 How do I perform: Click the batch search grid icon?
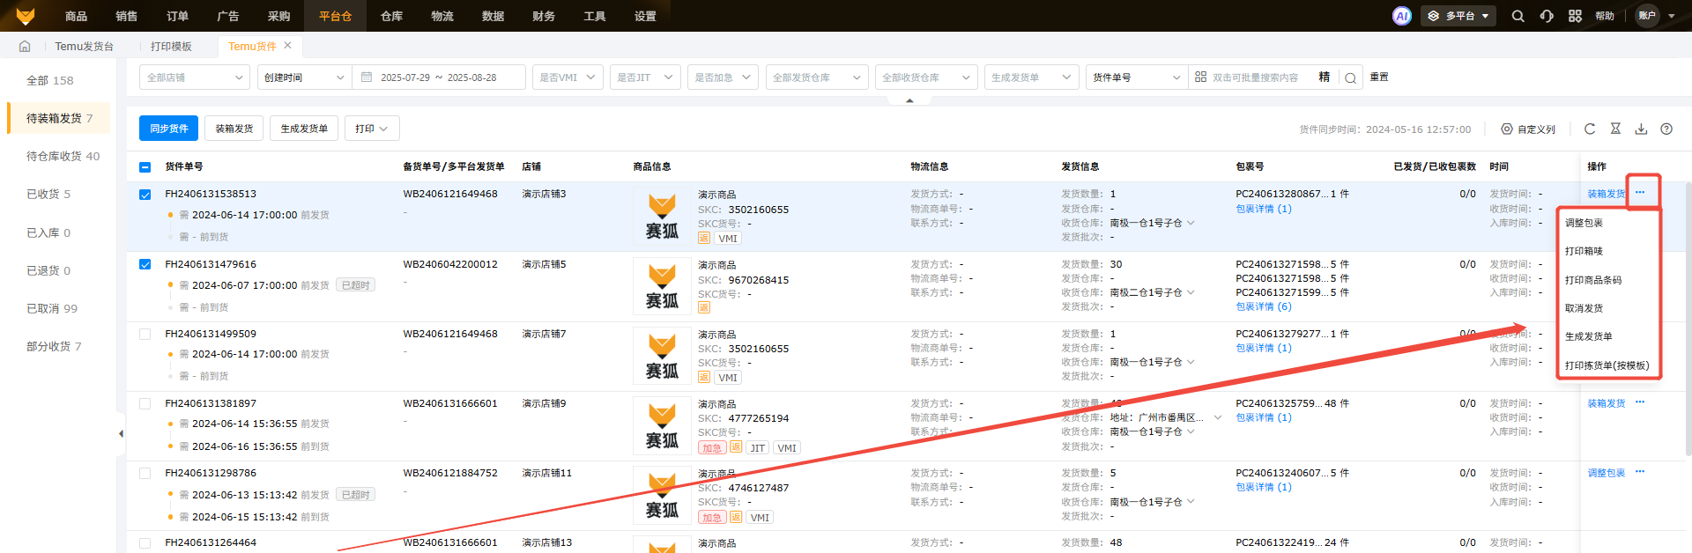pyautogui.click(x=1200, y=77)
